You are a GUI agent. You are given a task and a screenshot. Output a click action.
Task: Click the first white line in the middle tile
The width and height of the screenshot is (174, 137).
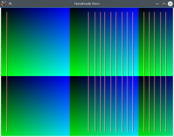pos(88,53)
